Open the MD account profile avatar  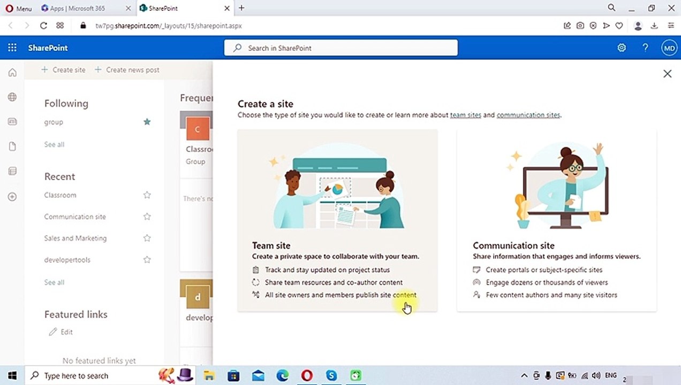[669, 48]
